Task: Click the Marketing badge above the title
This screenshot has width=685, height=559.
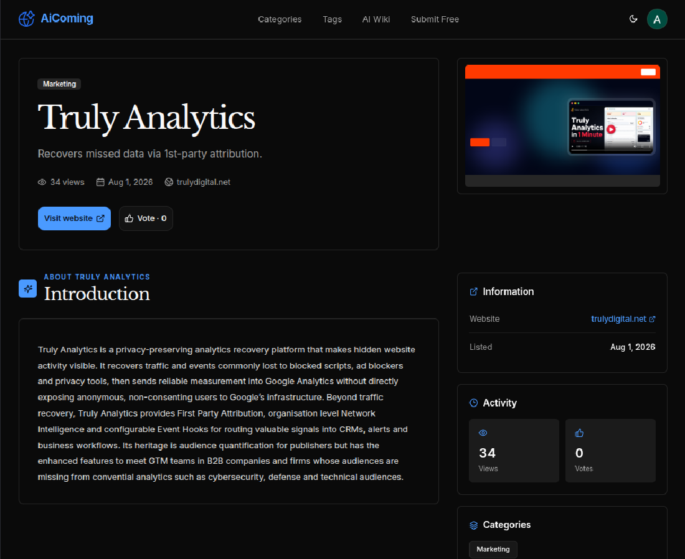Action: (59, 84)
